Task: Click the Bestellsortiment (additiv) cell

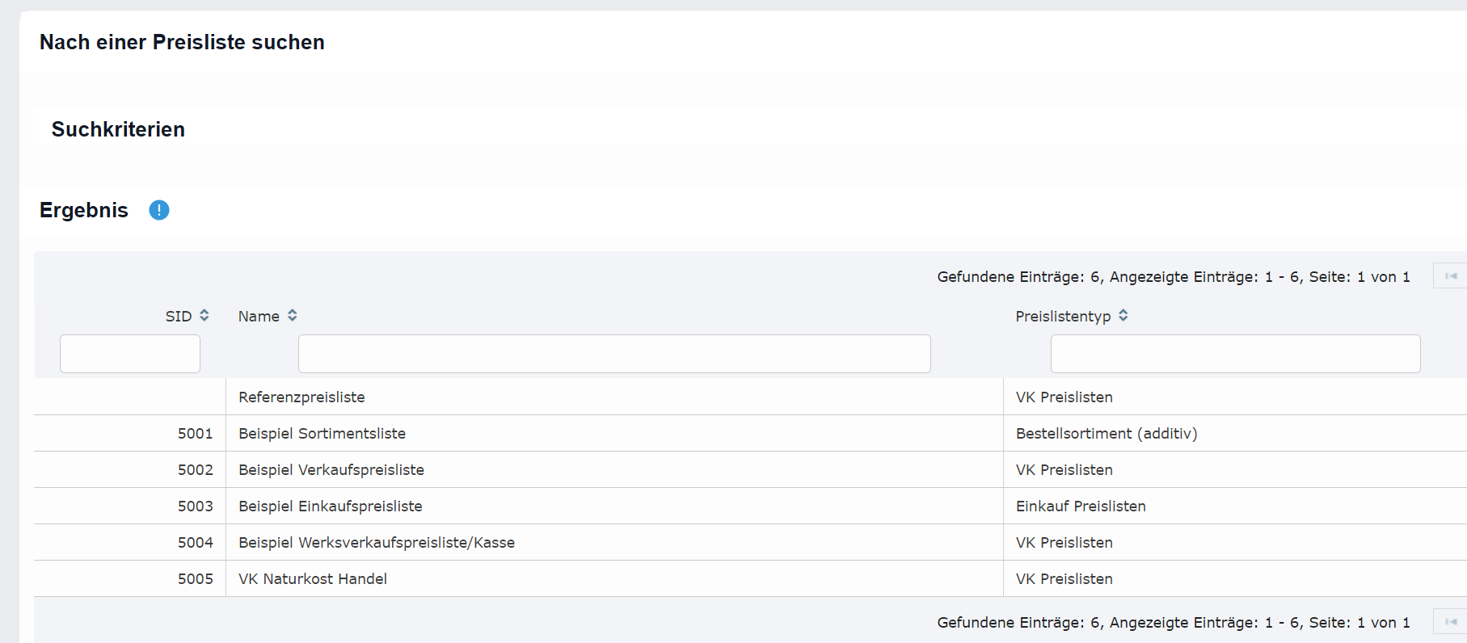Action: click(x=1106, y=434)
